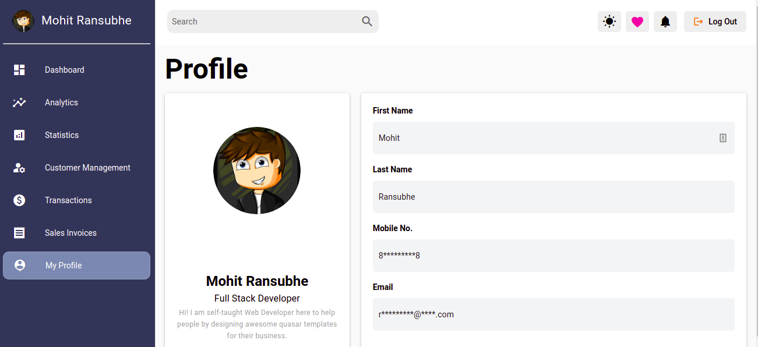The width and height of the screenshot is (758, 347).
Task: Click the pink heart favorites icon
Action: (637, 22)
